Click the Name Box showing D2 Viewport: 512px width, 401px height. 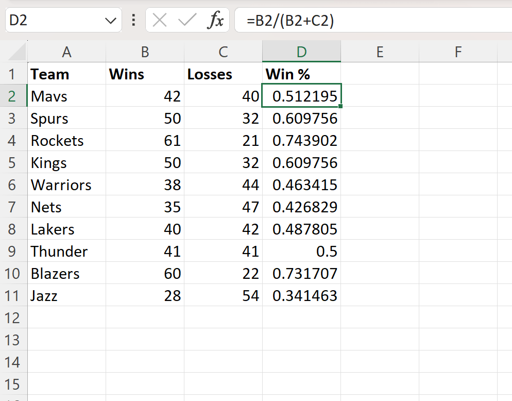click(63, 20)
